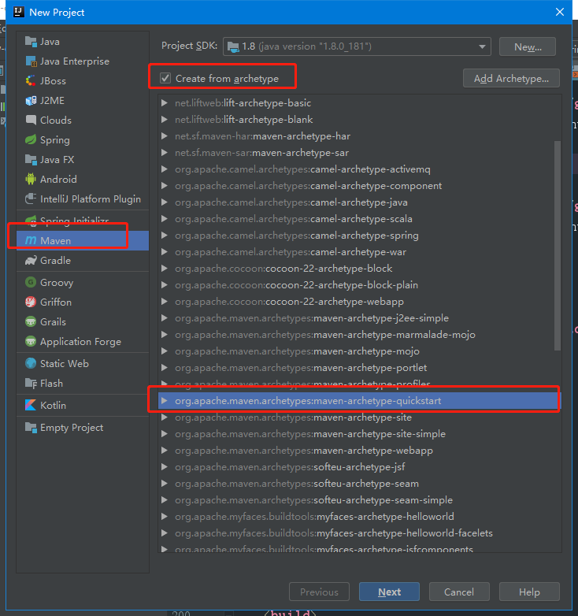Click the Android robot icon
The height and width of the screenshot is (616, 578).
31,179
